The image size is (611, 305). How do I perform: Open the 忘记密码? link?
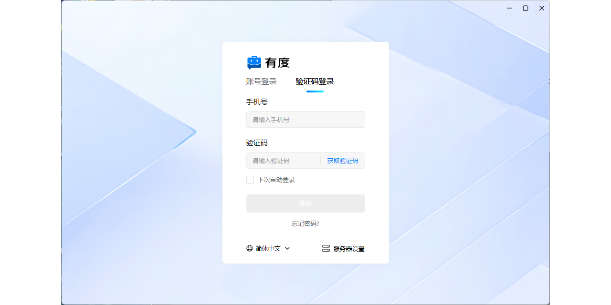(x=305, y=224)
